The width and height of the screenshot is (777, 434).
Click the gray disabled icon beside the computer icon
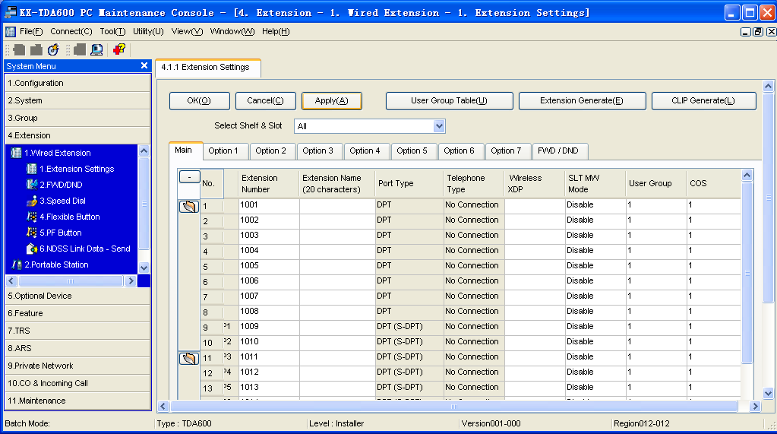tap(79, 49)
